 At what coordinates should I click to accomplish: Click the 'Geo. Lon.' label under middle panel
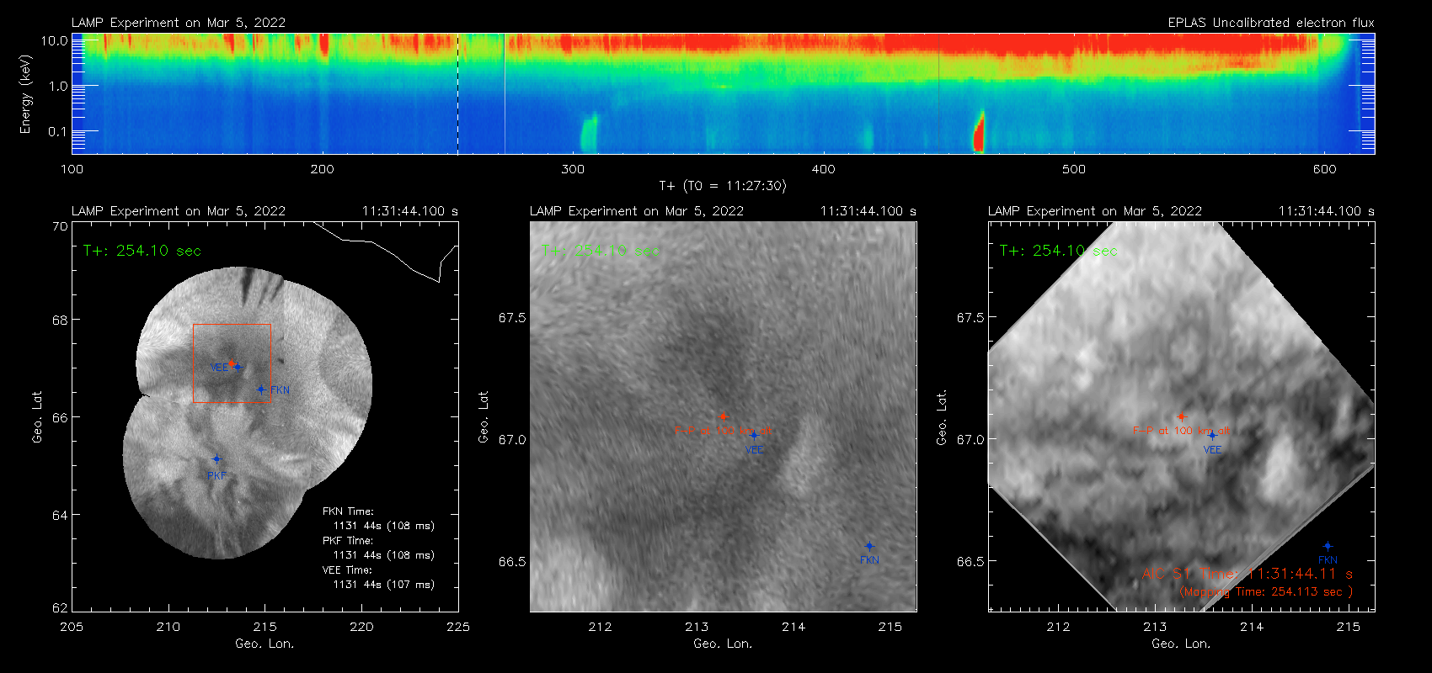(x=723, y=644)
